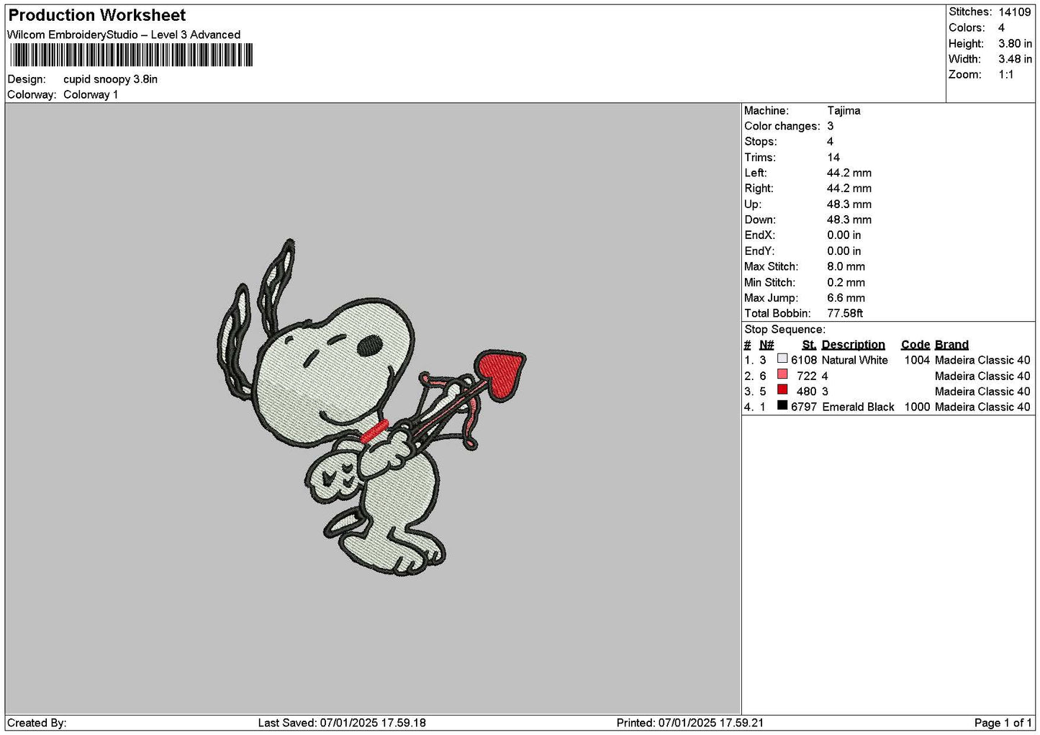Click the Snoopy embroidery design preview
The image size is (1040, 735).
coord(372,409)
